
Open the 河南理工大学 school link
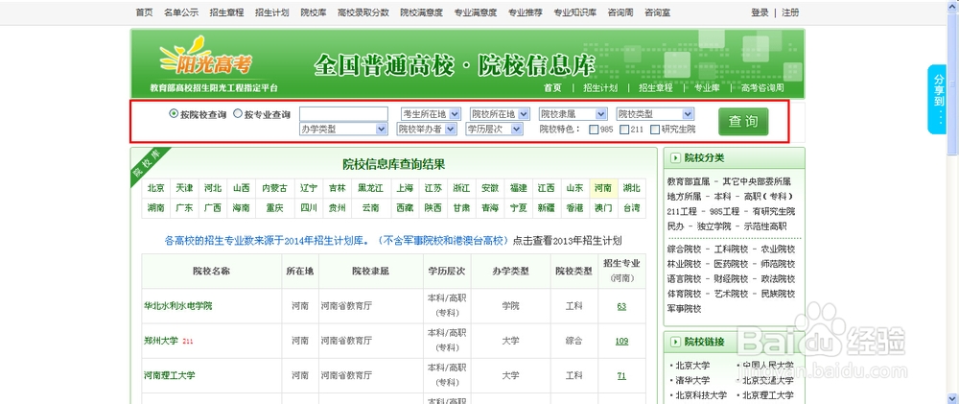(x=170, y=375)
